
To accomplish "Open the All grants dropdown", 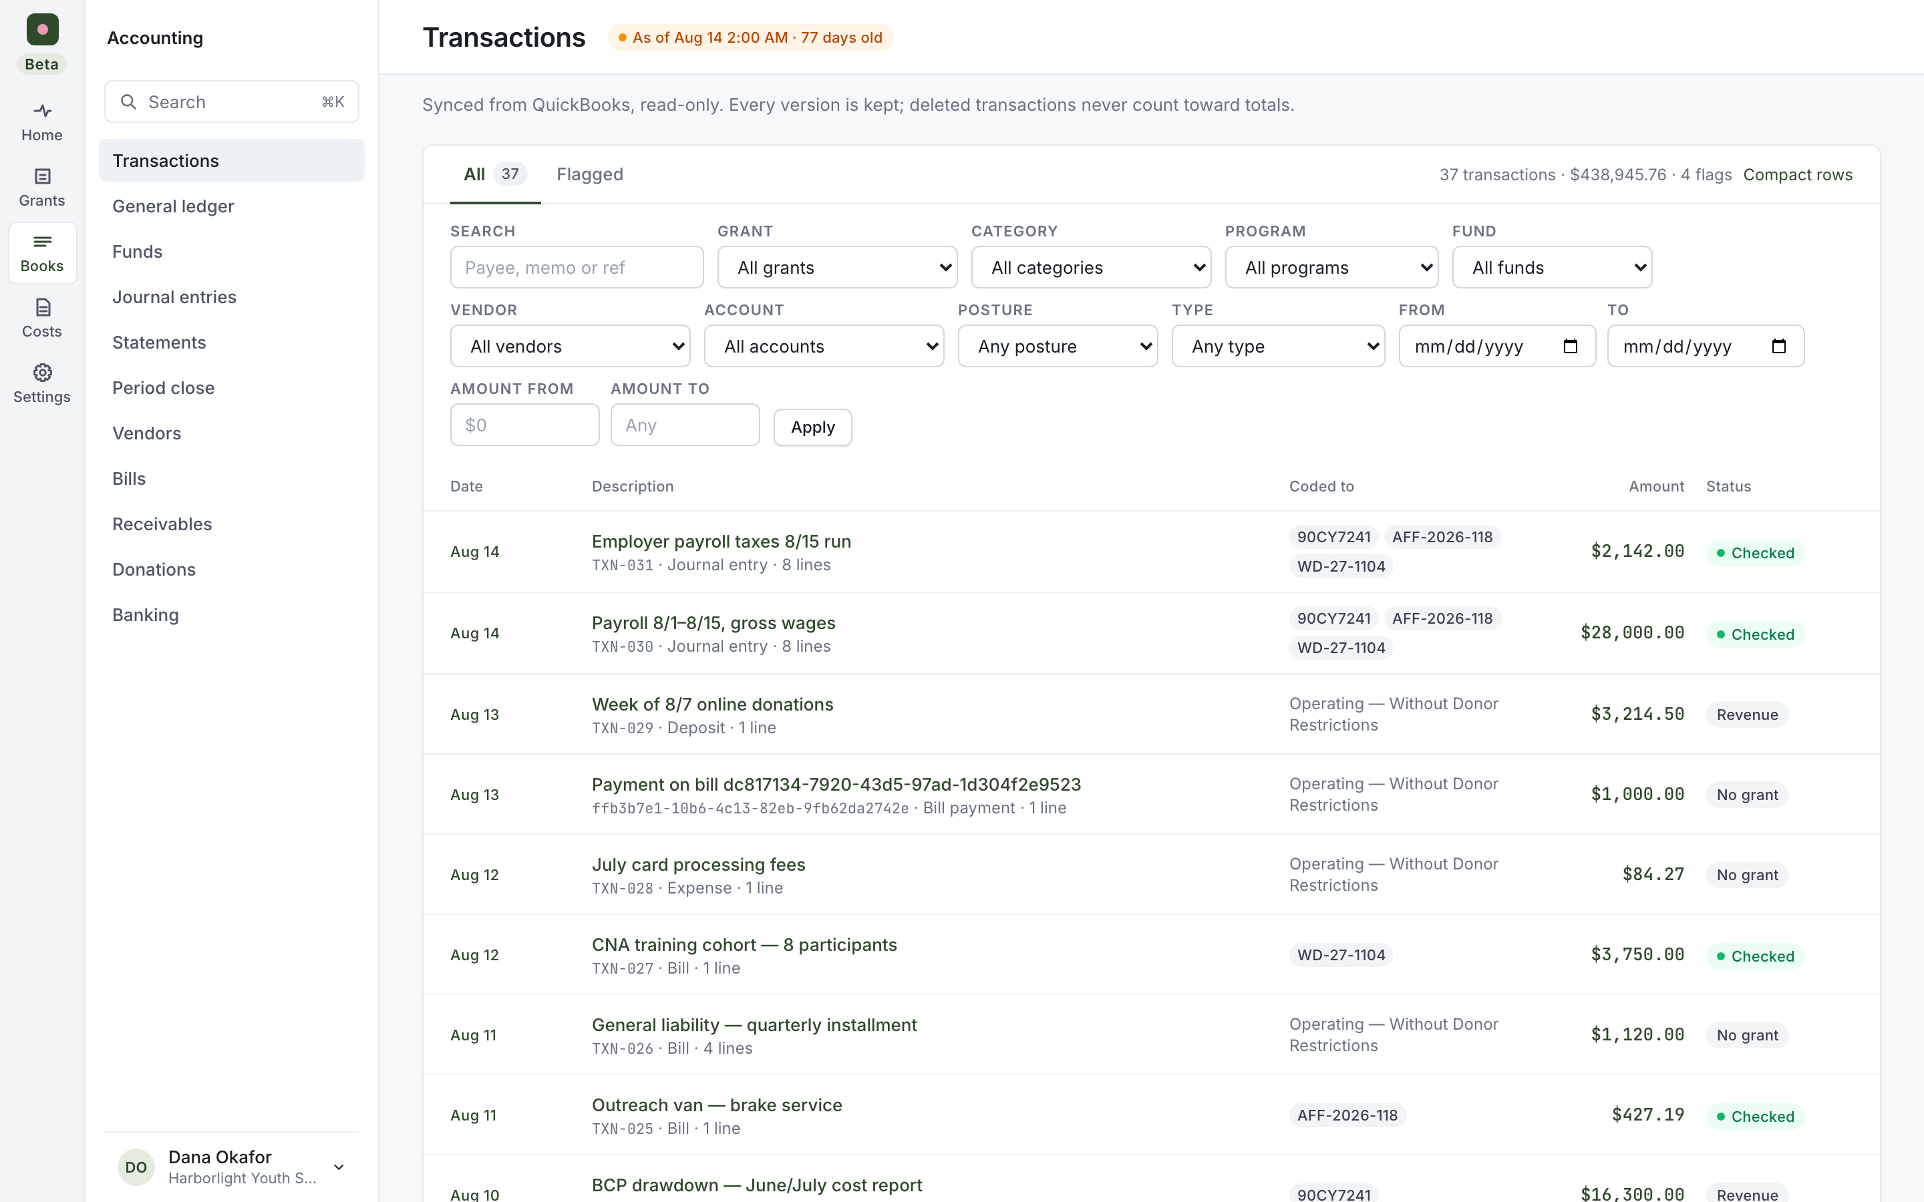I will pyautogui.click(x=837, y=267).
